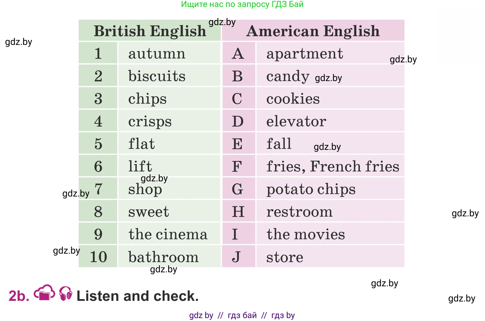Select the 'American English' column header

coord(313,31)
